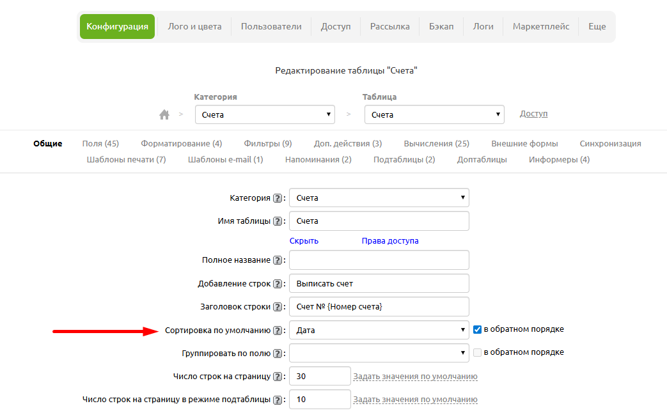Click help icon beside Сортировка по умолчанию
The height and width of the screenshot is (413, 667).
pyautogui.click(x=278, y=331)
